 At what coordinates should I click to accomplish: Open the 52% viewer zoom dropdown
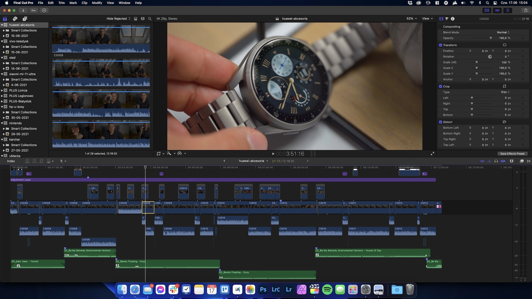pos(412,19)
